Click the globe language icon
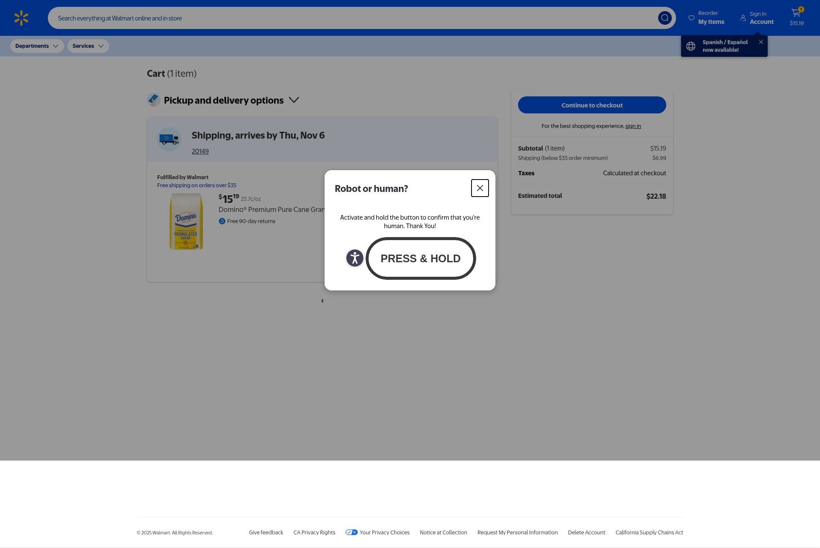The image size is (820, 548). (x=691, y=46)
